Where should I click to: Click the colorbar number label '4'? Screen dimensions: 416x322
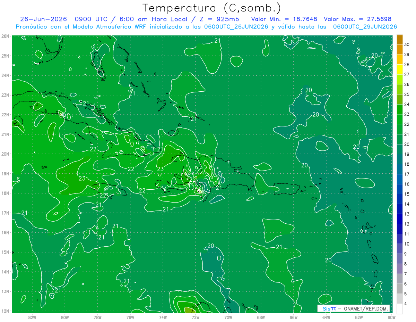point(406,304)
